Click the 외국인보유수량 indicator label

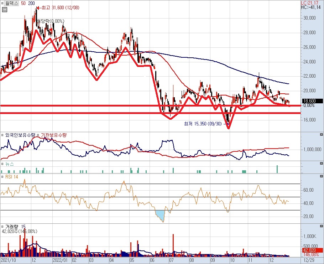20,135
